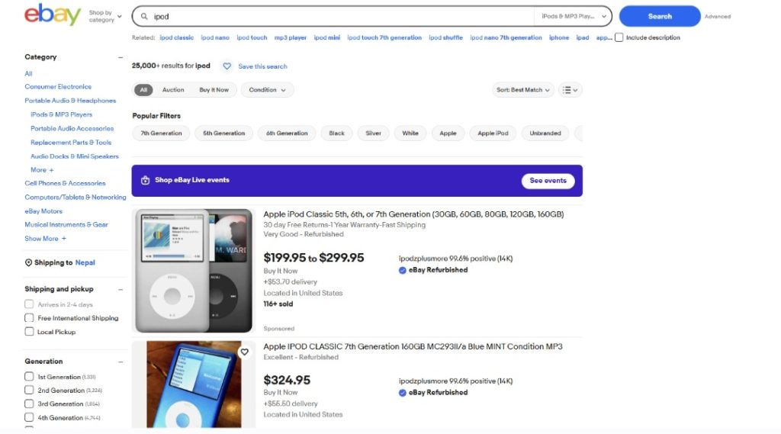This screenshot has width=781, height=434.
Task: Click the eBay Live events bag icon
Action: coord(146,181)
